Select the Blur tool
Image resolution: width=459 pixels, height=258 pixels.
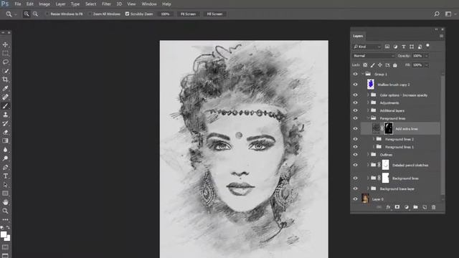click(x=5, y=150)
